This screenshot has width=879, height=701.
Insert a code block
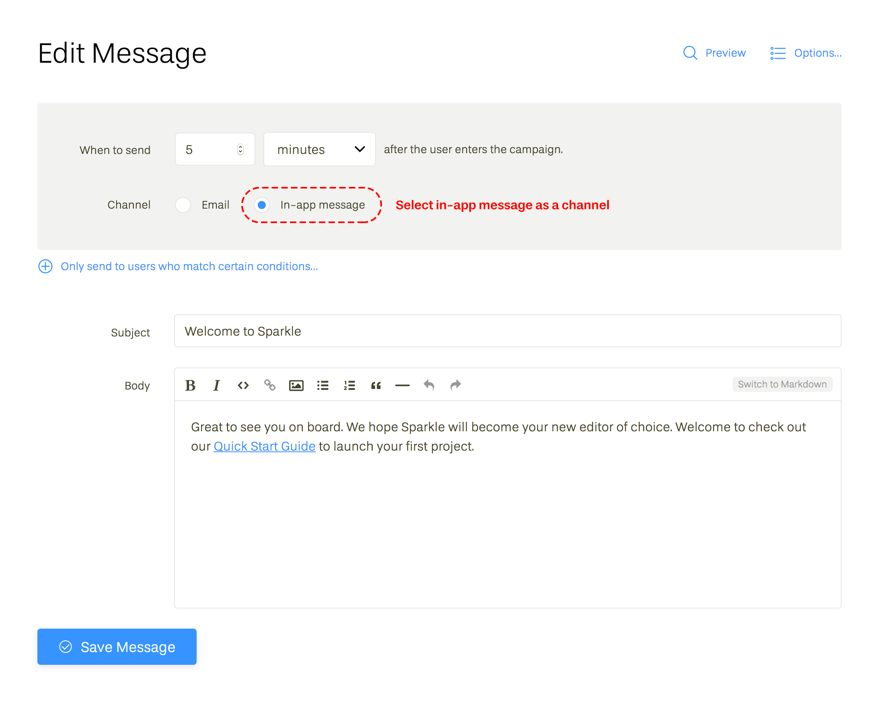(243, 385)
